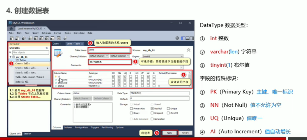
Task: Click the column Data Type field
Action: pyautogui.click(x=160, y=93)
